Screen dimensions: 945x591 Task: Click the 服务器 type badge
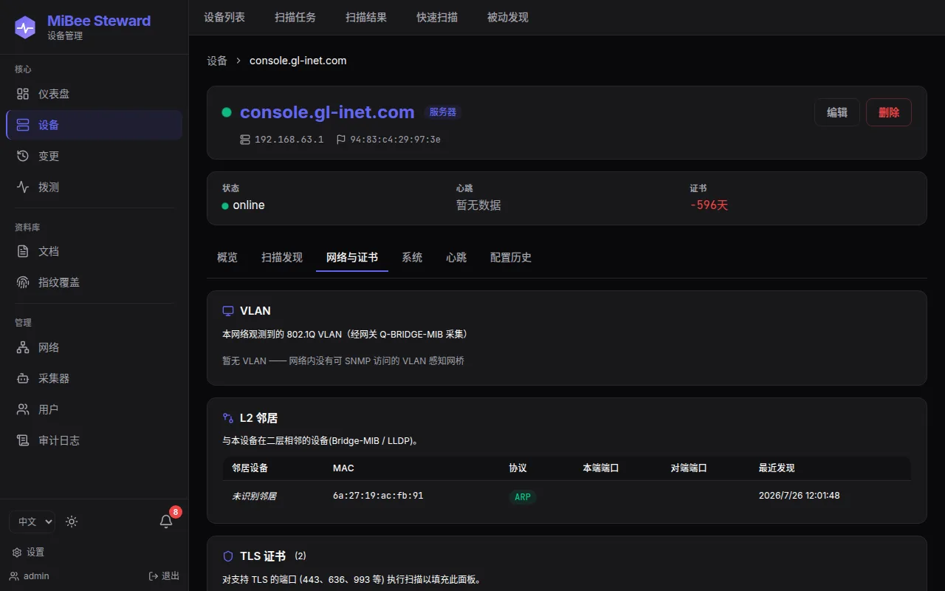(443, 112)
